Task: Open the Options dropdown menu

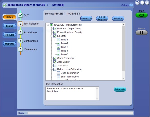Action: tap(127, 5)
